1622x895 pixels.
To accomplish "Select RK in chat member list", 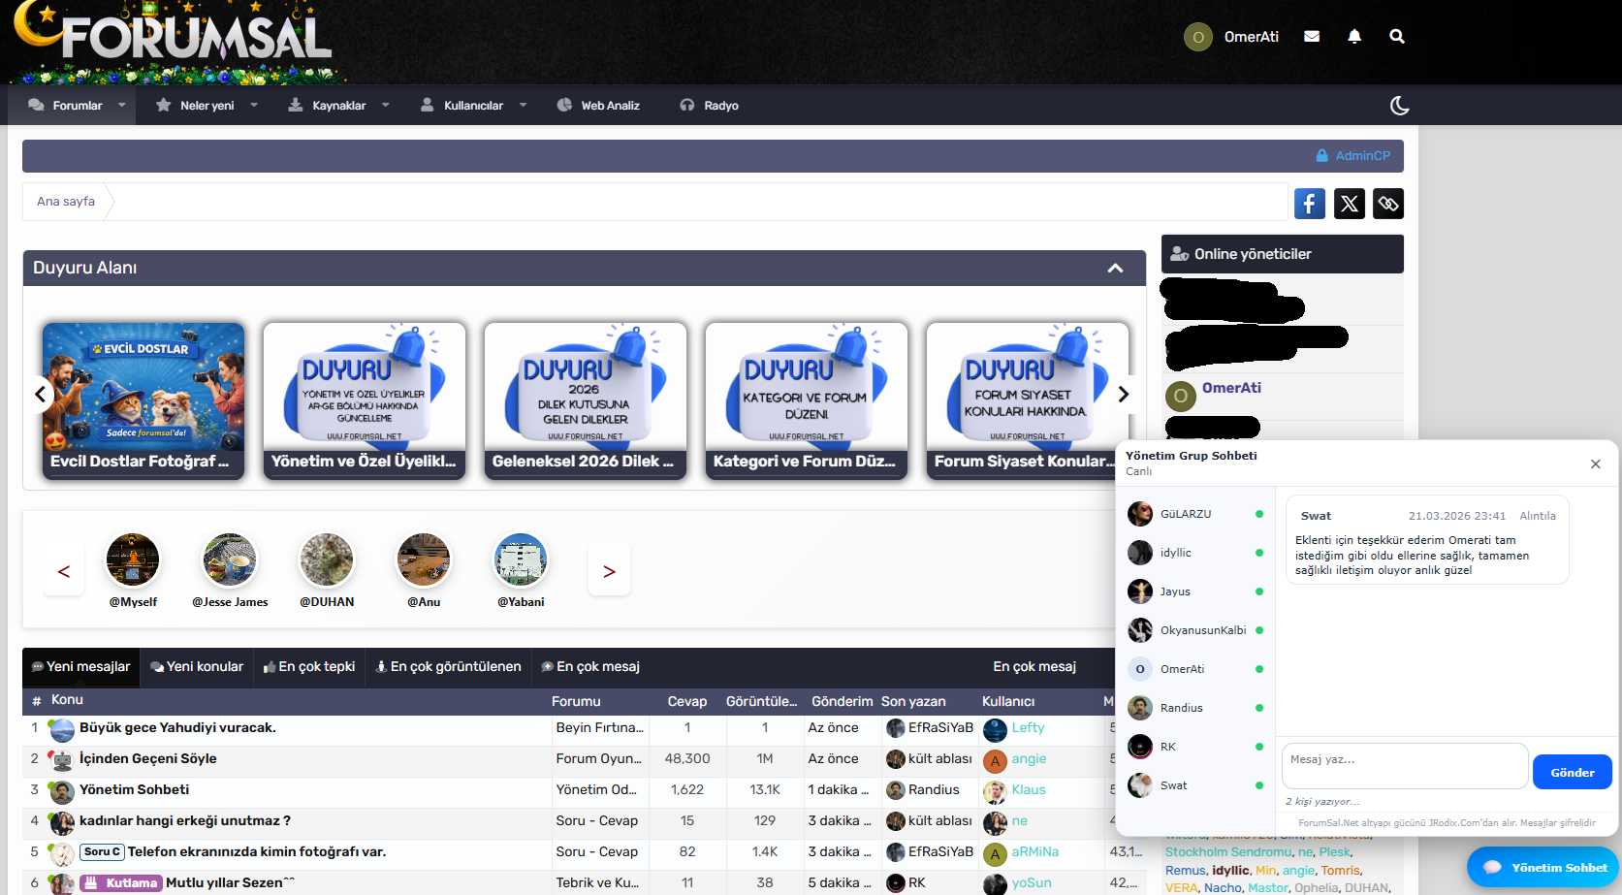I will click(1196, 747).
